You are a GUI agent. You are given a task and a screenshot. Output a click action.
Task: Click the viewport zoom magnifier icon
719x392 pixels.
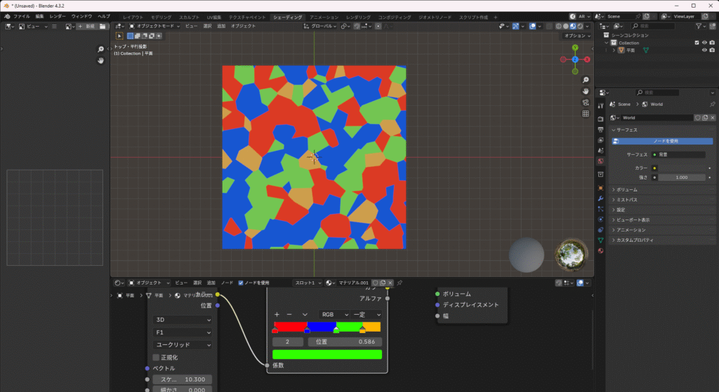click(x=586, y=80)
